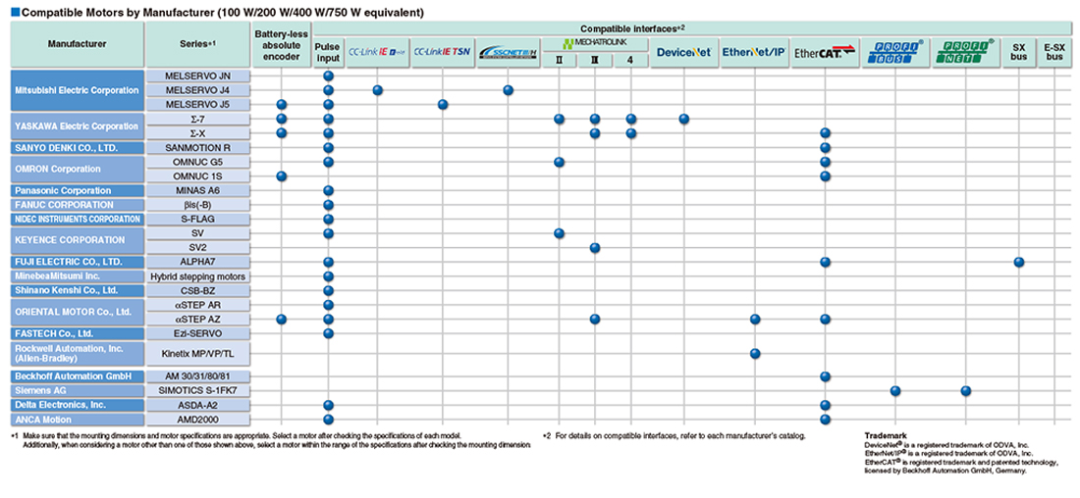Image resolution: width=1080 pixels, height=498 pixels.
Task: Click SV2 dot under MECHATROLINK III
Action: 595,248
